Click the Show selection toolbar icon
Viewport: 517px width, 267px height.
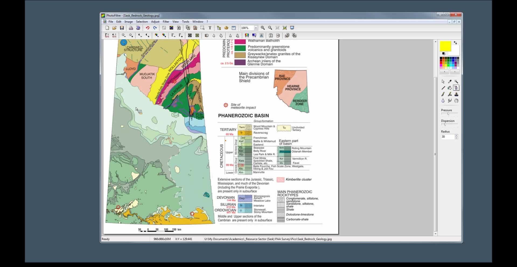pos(202,28)
